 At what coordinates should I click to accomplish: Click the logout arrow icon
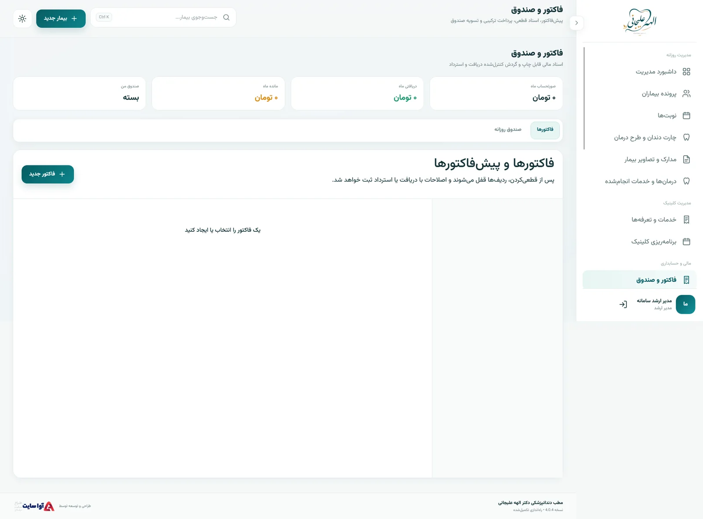623,304
